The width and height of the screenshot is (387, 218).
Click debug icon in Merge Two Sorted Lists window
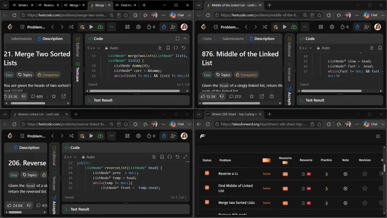tap(82, 27)
